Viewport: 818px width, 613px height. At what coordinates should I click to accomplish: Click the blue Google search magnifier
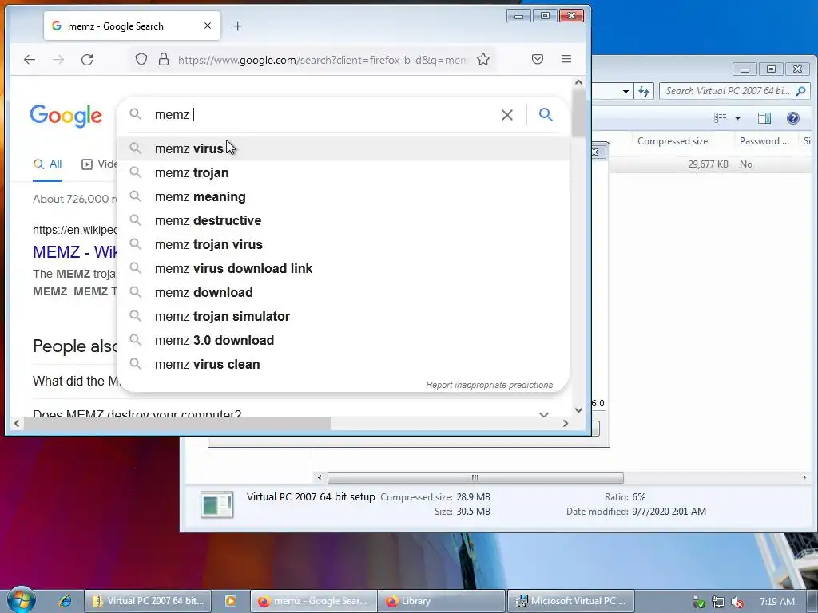point(546,114)
